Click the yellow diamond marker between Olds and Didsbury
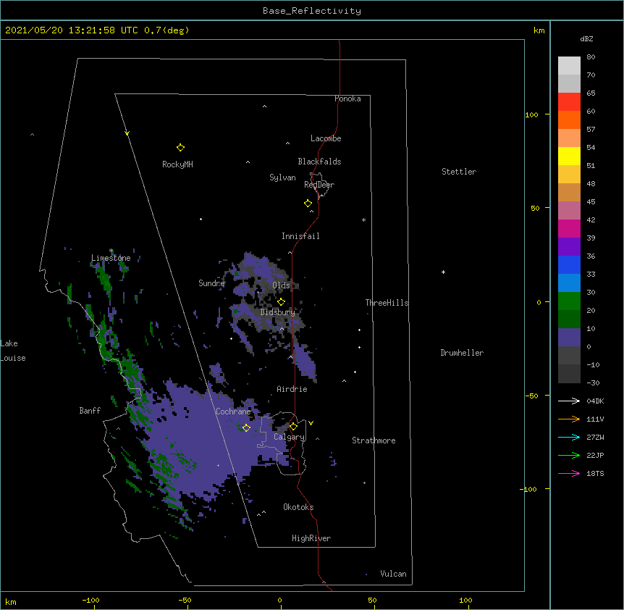The height and width of the screenshot is (610, 624). coord(281,302)
